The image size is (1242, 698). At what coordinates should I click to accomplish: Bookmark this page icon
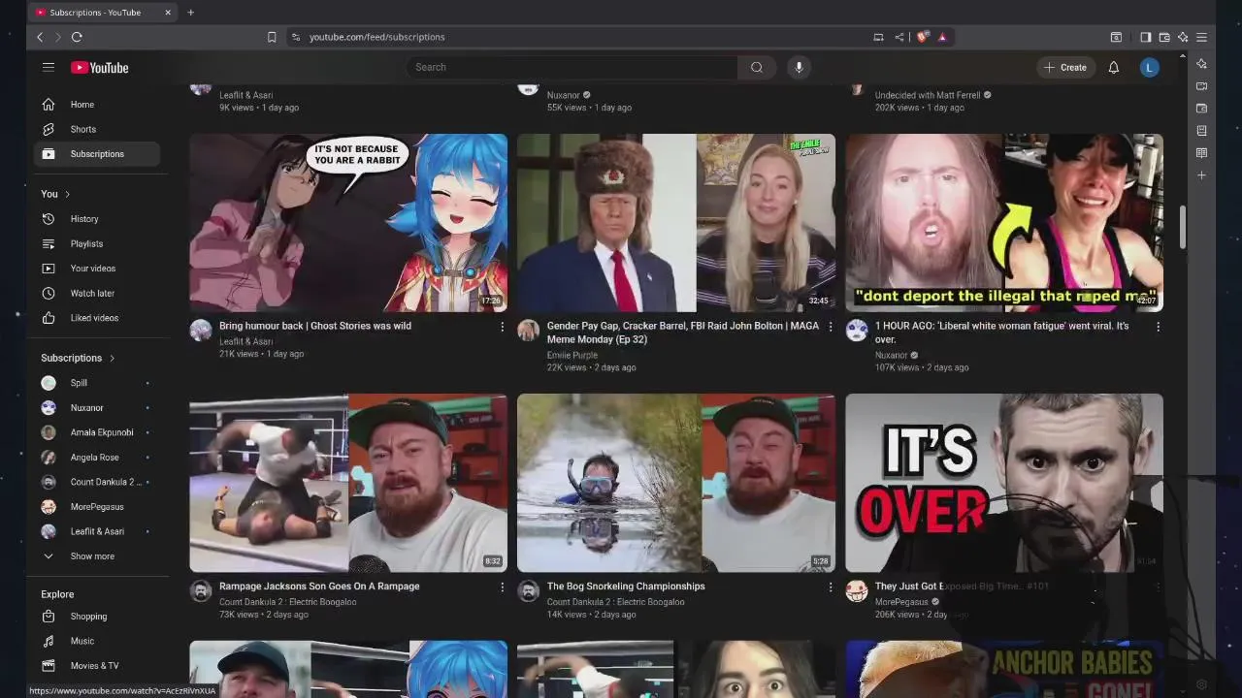pyautogui.click(x=272, y=37)
